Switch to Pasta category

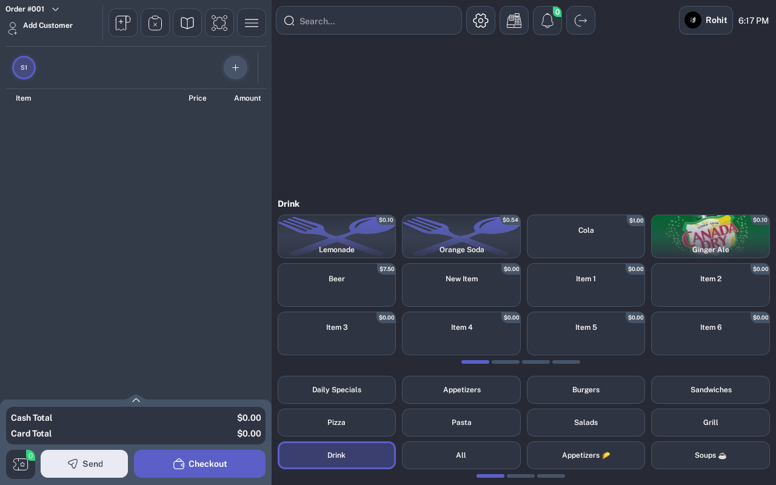(x=461, y=423)
